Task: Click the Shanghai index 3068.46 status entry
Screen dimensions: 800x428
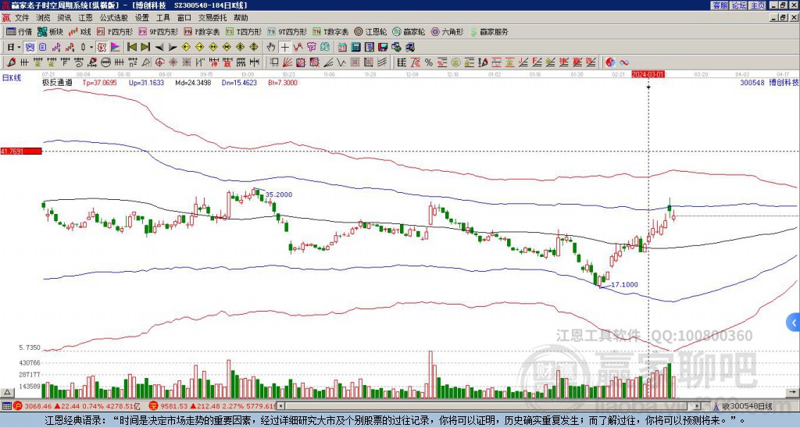Action: click(77, 406)
